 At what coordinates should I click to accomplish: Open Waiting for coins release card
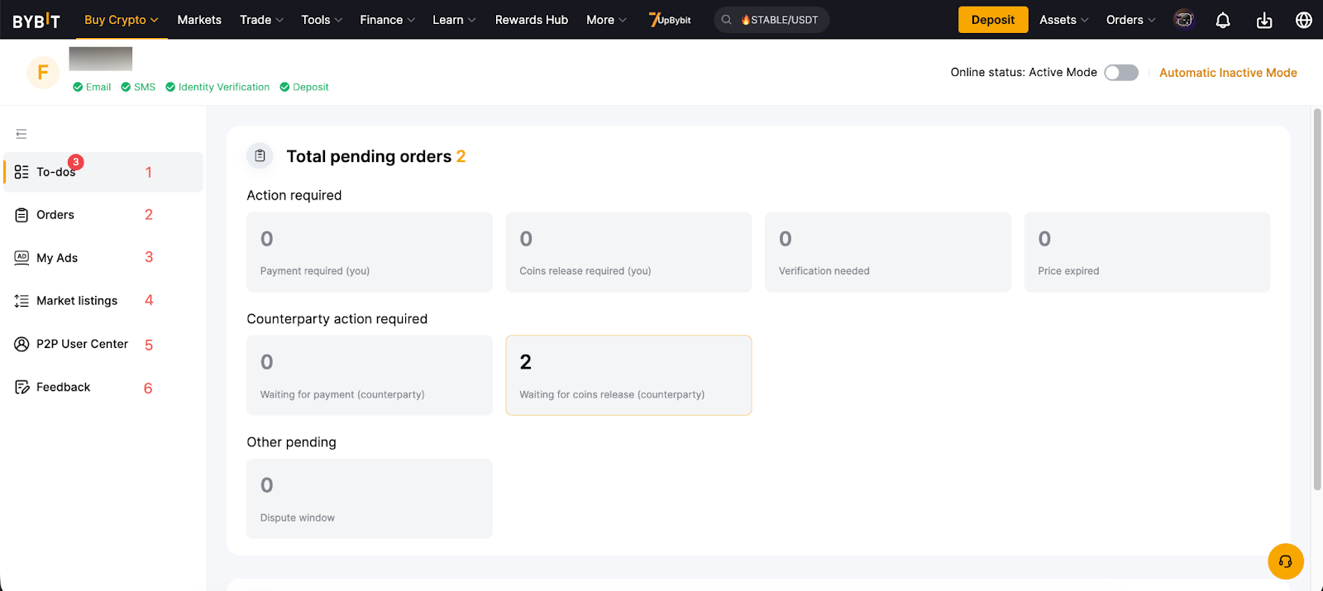click(628, 375)
